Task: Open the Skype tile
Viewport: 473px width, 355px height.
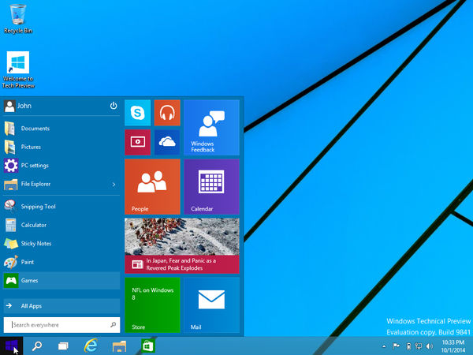Action: pyautogui.click(x=137, y=114)
